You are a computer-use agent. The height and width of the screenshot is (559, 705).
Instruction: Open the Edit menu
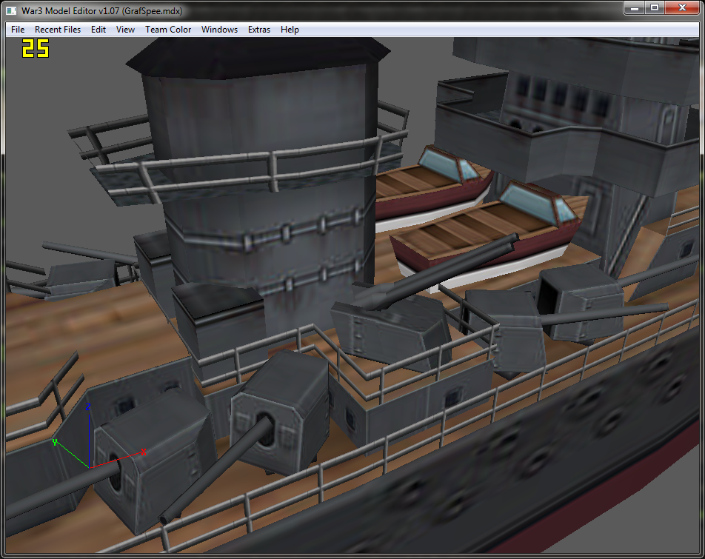98,30
